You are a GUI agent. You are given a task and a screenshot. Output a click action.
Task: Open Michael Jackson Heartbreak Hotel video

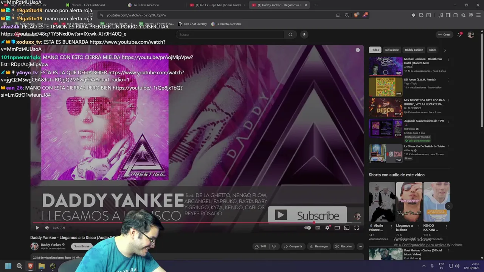tap(386, 66)
